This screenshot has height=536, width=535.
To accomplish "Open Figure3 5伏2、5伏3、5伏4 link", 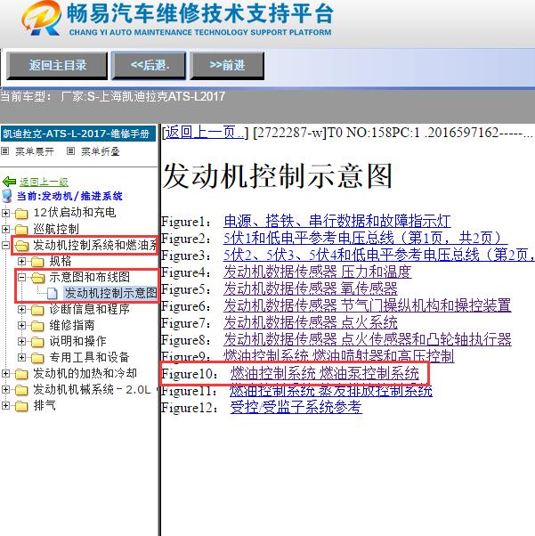I will point(379,255).
